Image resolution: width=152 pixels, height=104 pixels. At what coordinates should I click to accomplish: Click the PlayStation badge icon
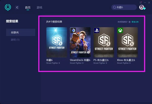coord(97,31)
